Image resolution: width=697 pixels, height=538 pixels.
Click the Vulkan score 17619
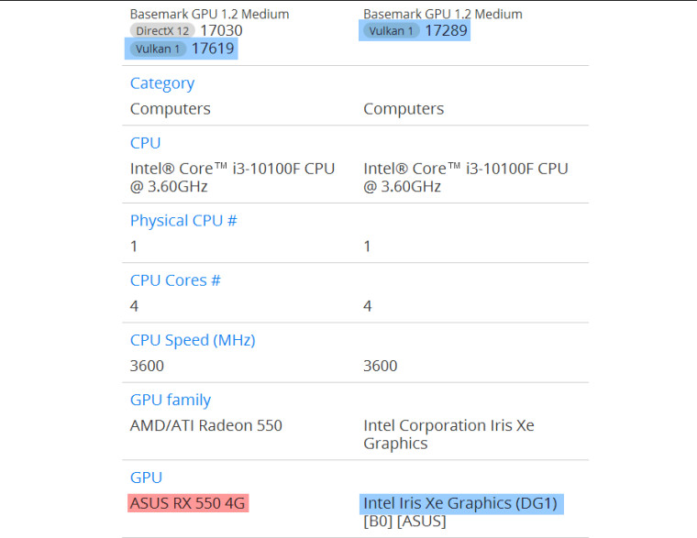click(213, 49)
